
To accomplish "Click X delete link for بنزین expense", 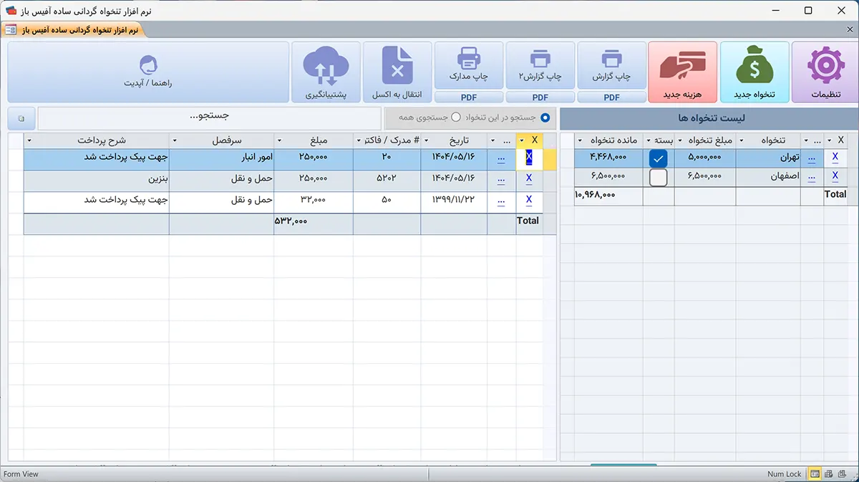I will 529,178.
